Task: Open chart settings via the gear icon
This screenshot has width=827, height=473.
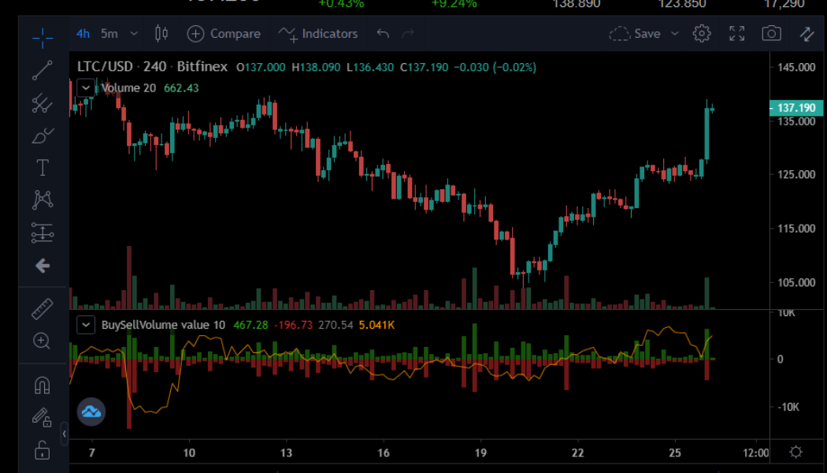Action: tap(701, 33)
